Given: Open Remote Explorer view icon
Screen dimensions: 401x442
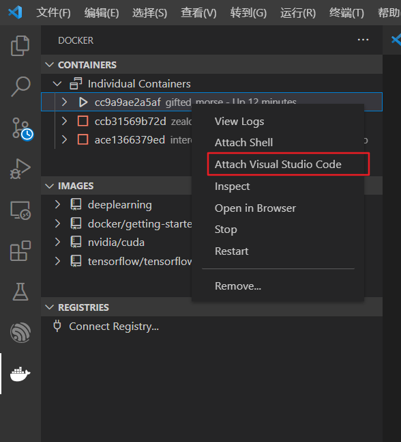Looking at the screenshot, I should pos(20,210).
